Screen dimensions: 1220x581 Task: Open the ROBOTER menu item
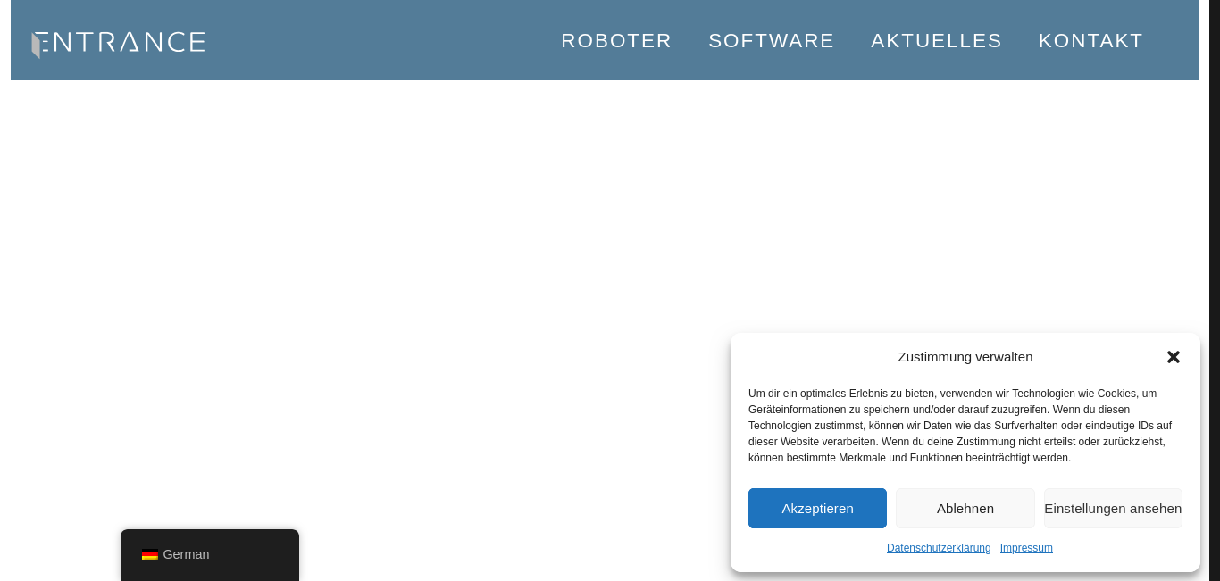point(616,40)
